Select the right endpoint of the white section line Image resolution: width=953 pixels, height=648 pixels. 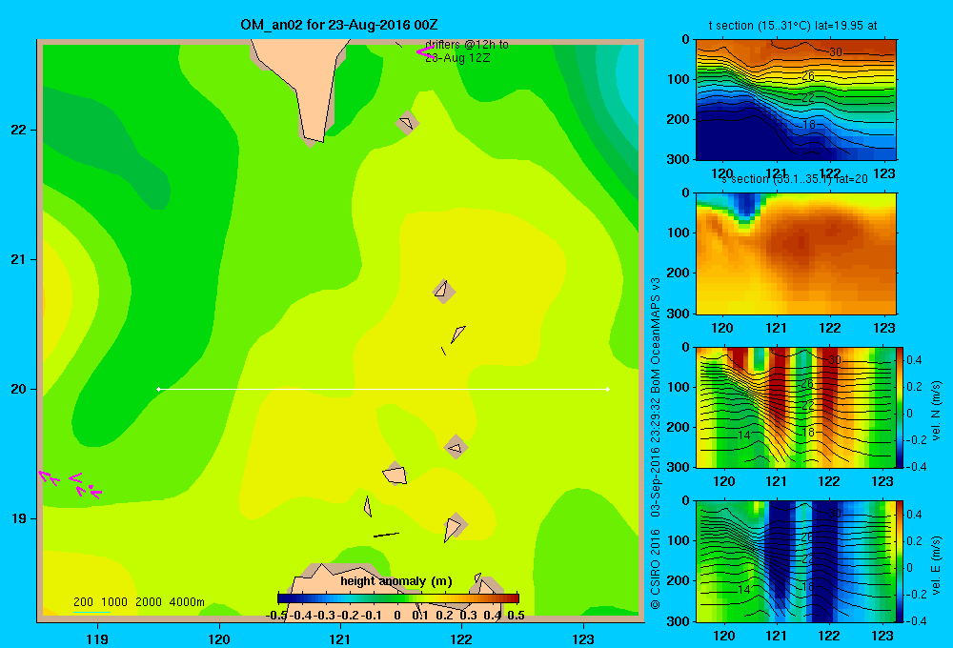(x=608, y=389)
